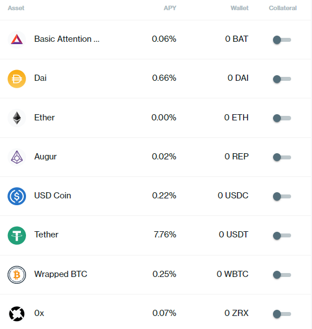Click the purple Augur icon
Screen dimensions: 312x329
click(17, 157)
